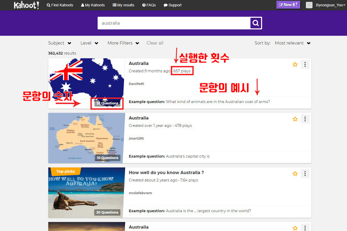This screenshot has height=231, width=347.
Task: Open the Australia states map thumbnail
Action: 86,138
